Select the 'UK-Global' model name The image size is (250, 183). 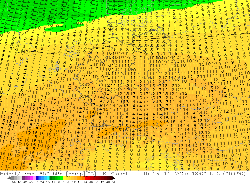click(113, 174)
